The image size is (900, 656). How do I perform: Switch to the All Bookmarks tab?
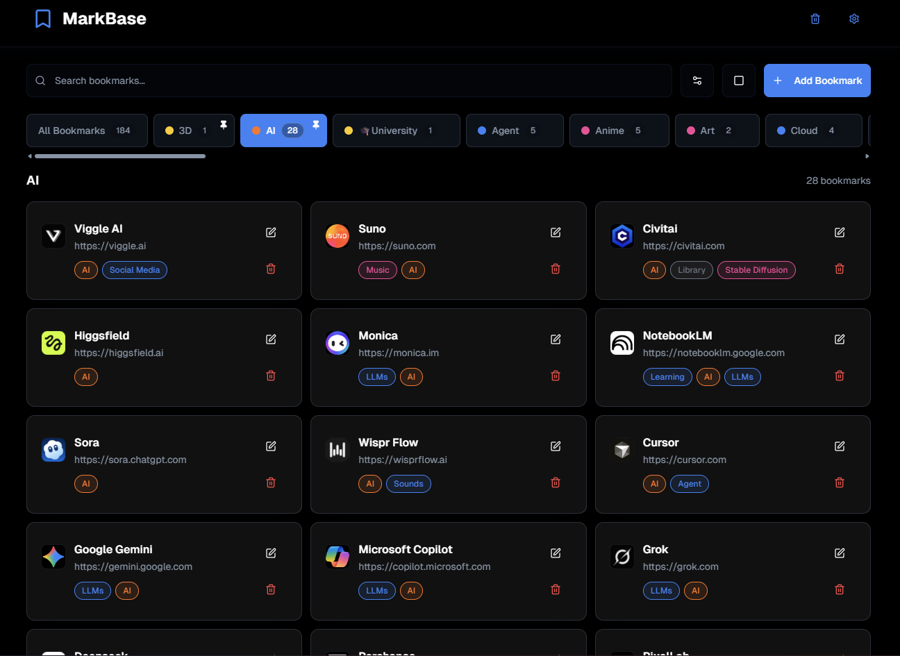(87, 130)
